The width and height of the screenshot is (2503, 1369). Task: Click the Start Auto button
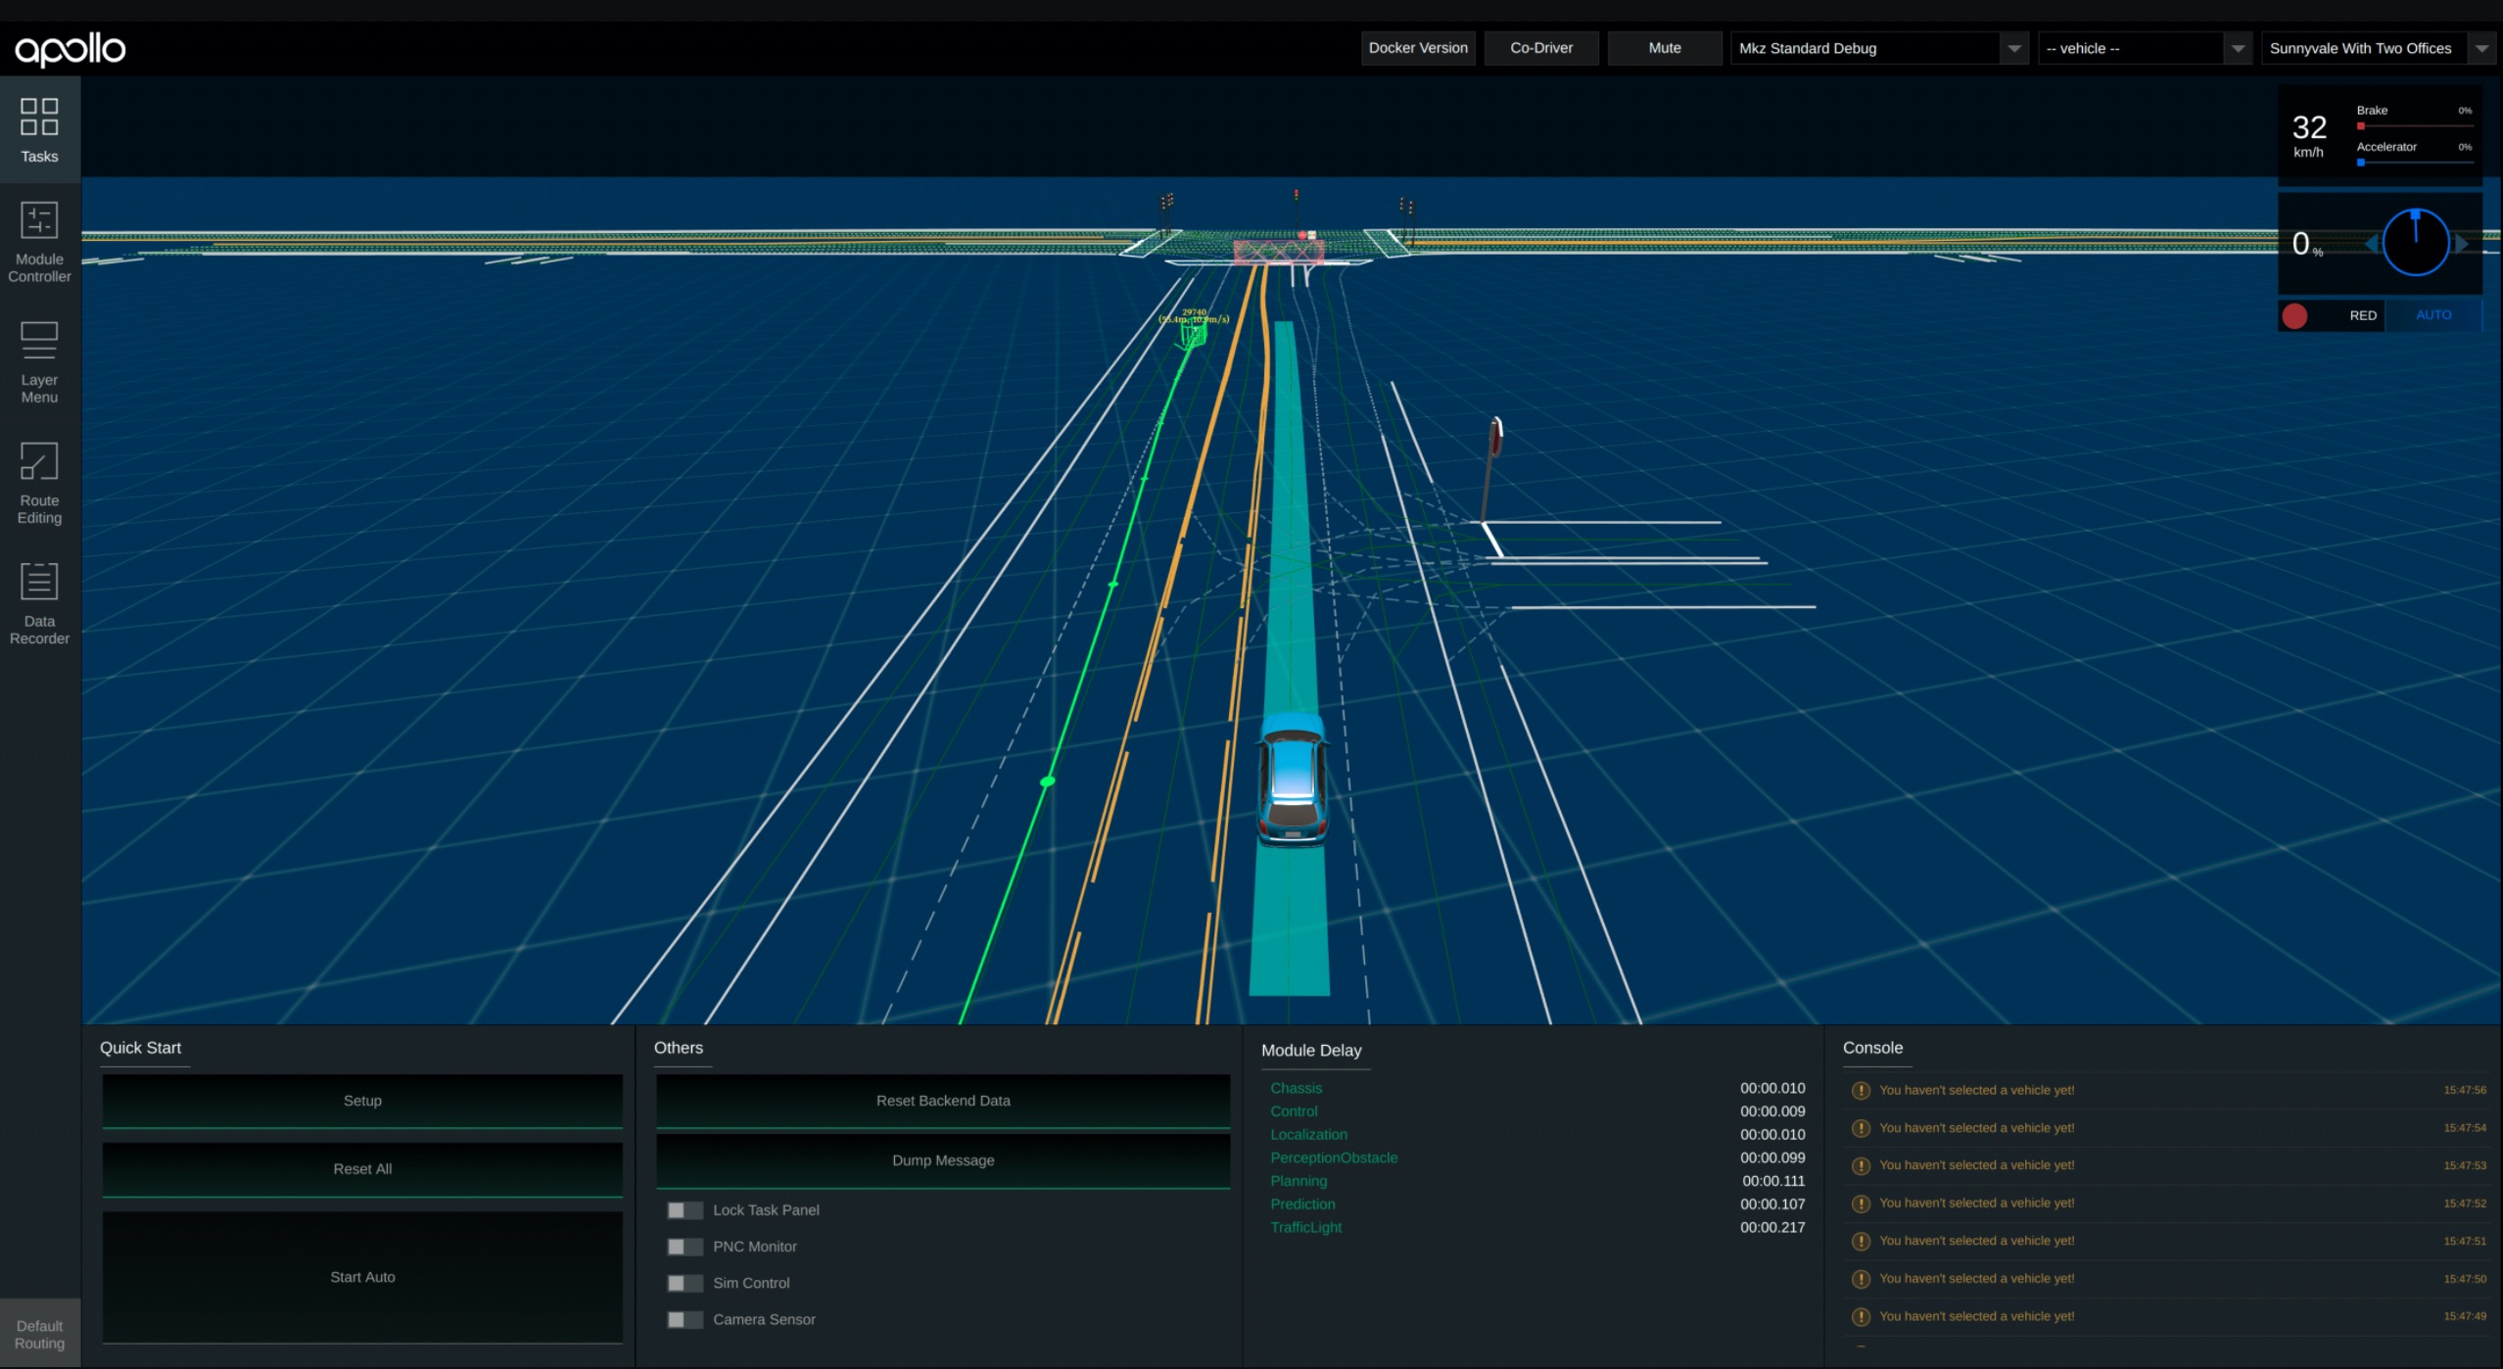pyautogui.click(x=360, y=1276)
